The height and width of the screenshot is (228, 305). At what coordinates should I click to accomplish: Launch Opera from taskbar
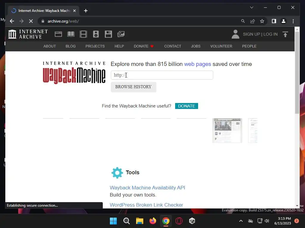pos(179,221)
